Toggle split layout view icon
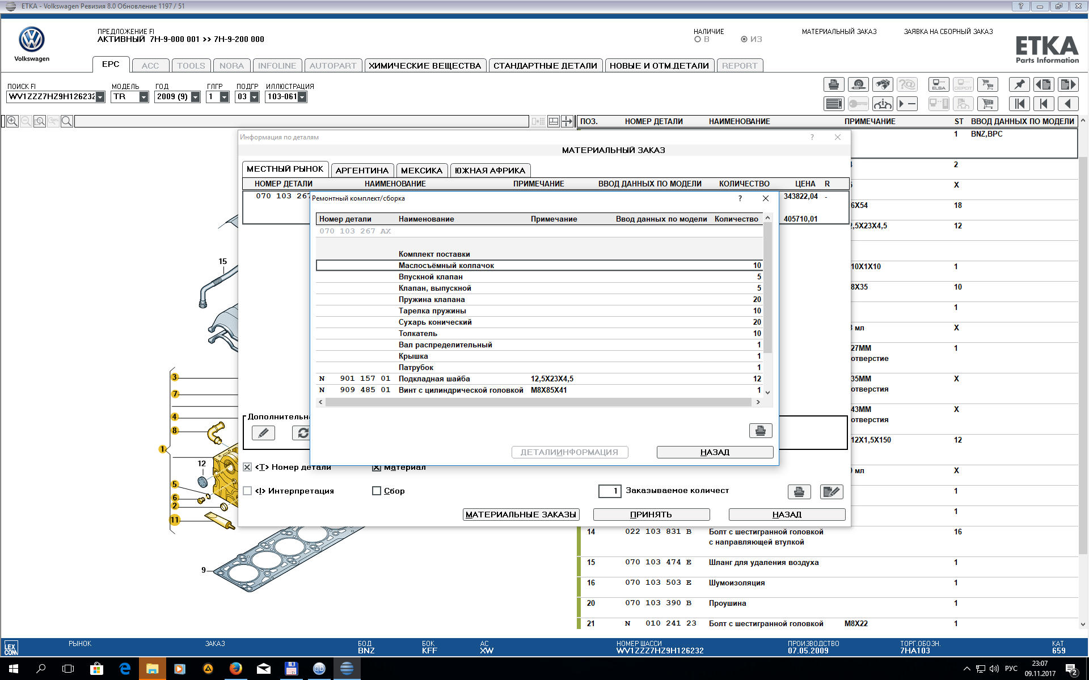 553,121
